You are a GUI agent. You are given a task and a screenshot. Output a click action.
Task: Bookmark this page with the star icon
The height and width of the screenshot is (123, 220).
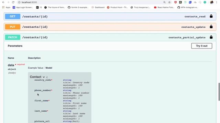169,2
